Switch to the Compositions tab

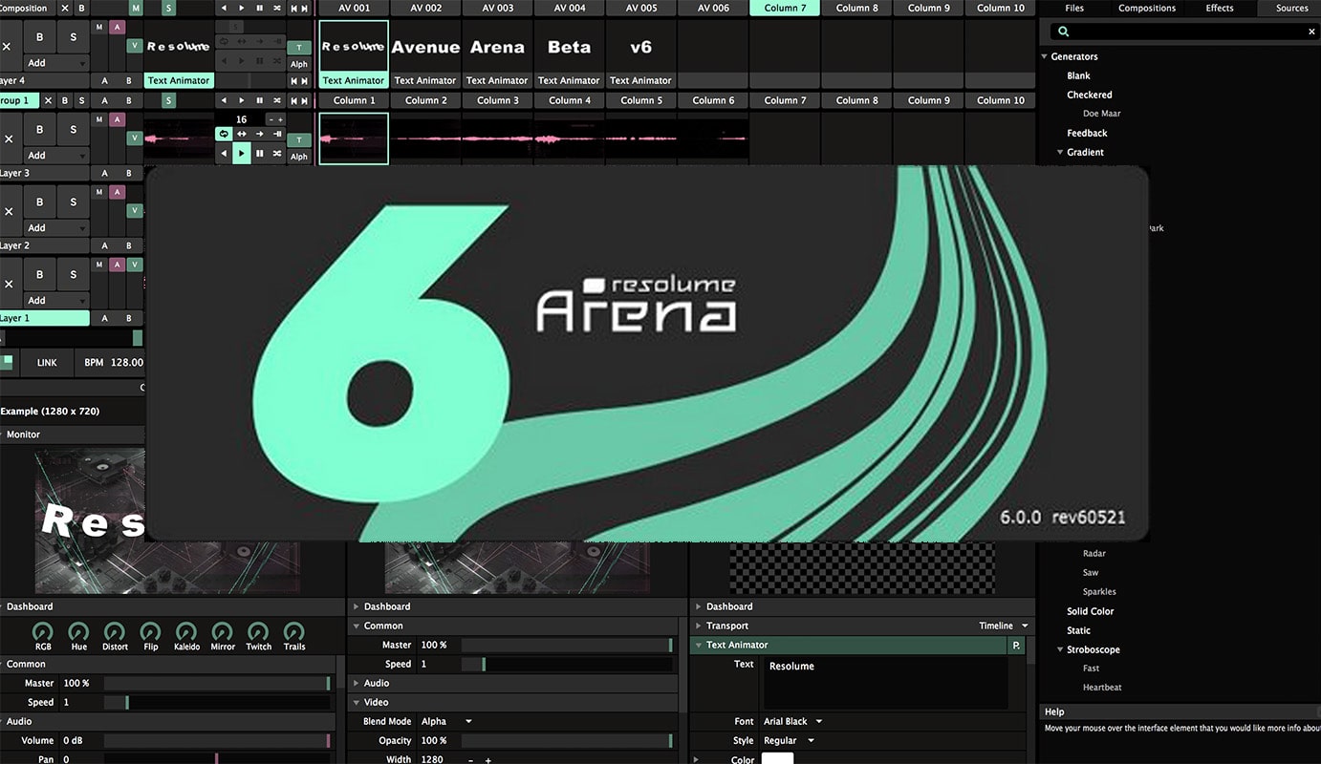(x=1147, y=9)
